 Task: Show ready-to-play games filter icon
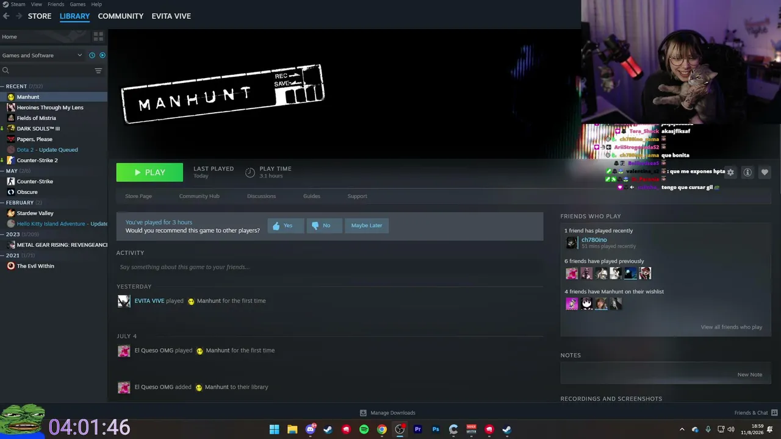[102, 55]
